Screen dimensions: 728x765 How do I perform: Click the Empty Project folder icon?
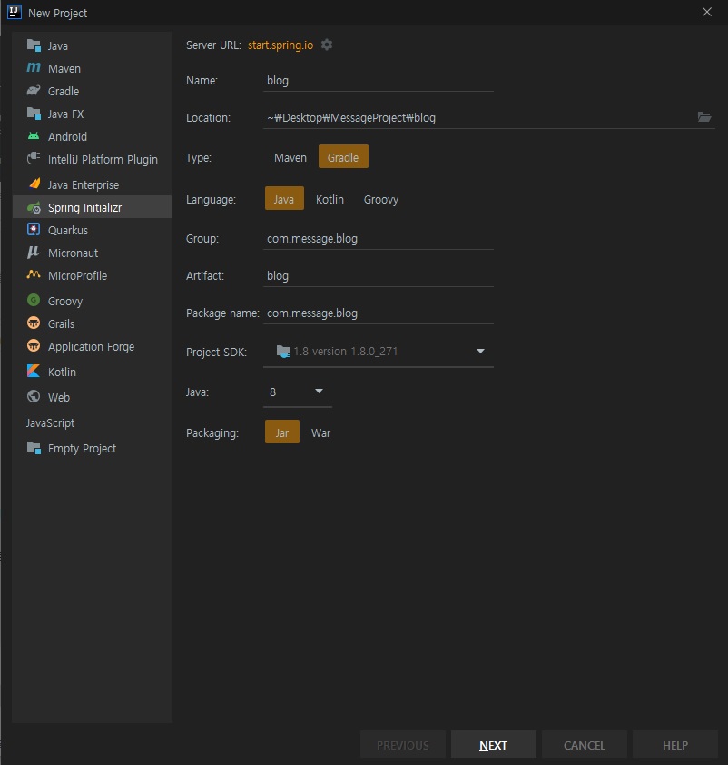pos(34,448)
